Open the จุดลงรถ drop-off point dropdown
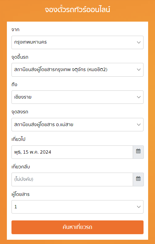 [x=77, y=125]
